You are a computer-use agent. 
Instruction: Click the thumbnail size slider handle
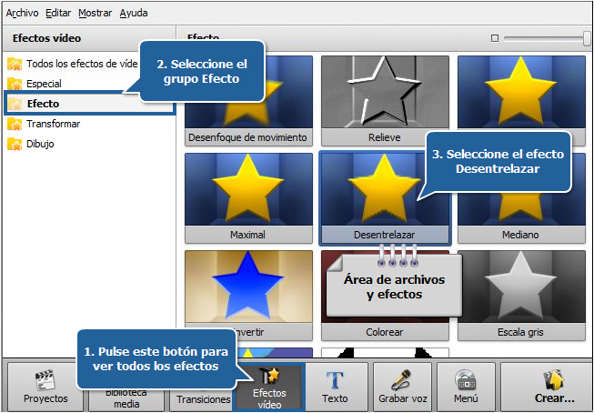tap(587, 38)
